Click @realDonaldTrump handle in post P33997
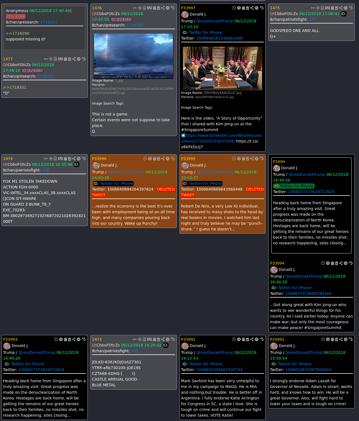 pos(215,21)
